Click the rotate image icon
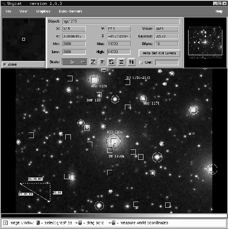 coord(111,62)
